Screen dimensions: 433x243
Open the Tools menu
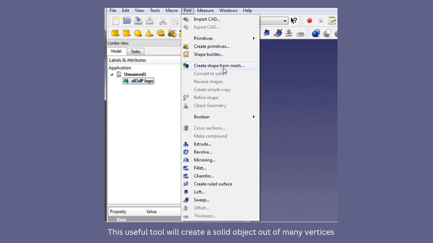click(155, 11)
